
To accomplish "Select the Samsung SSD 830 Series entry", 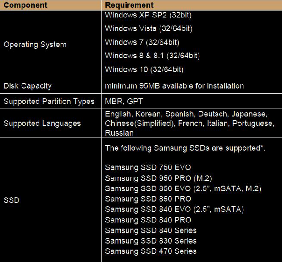I will (x=150, y=241).
